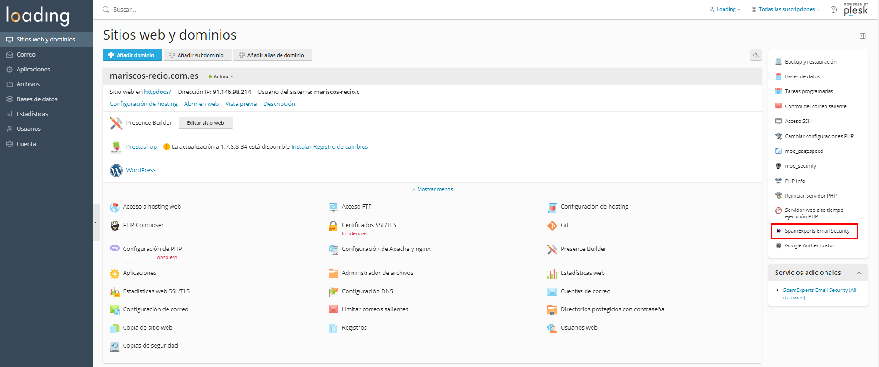Click the Añadir dominio button
Screen dimensions: 879x367
pos(132,55)
